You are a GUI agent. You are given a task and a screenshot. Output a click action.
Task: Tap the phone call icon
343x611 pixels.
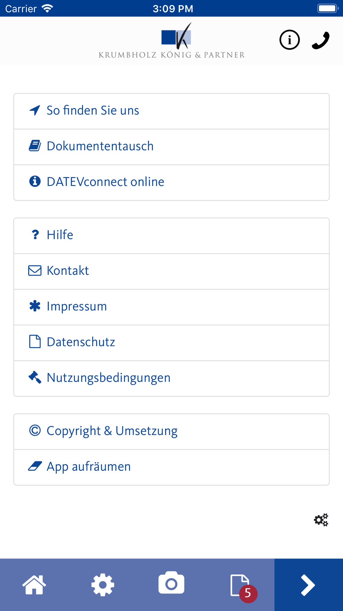coord(321,40)
